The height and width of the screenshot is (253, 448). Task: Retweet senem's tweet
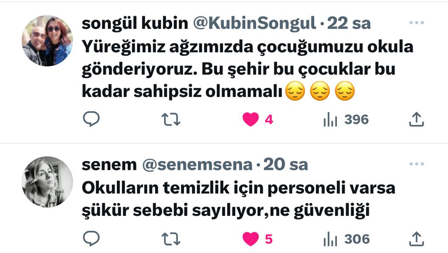coord(171,239)
